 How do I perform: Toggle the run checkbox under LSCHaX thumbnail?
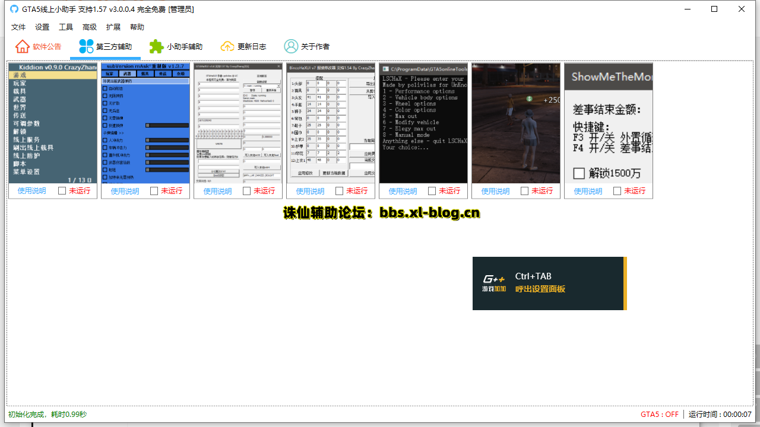[x=432, y=191]
